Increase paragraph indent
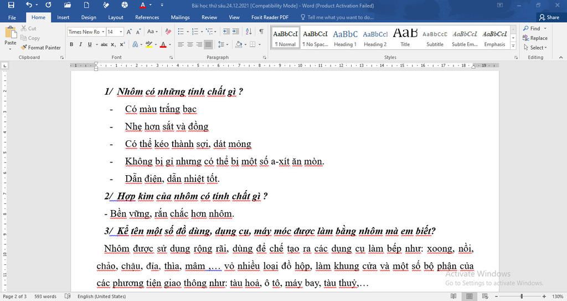The height and width of the screenshot is (301, 567). pos(236,32)
